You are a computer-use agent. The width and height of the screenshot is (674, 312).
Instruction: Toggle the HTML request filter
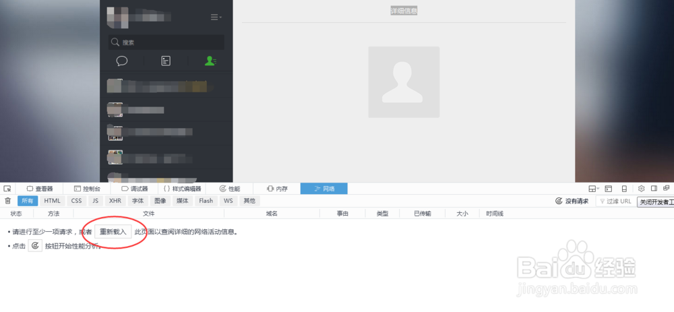pos(53,201)
